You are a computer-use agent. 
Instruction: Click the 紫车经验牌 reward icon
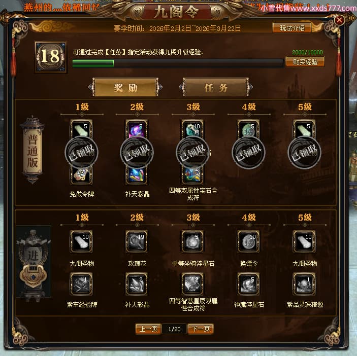coord(81,284)
